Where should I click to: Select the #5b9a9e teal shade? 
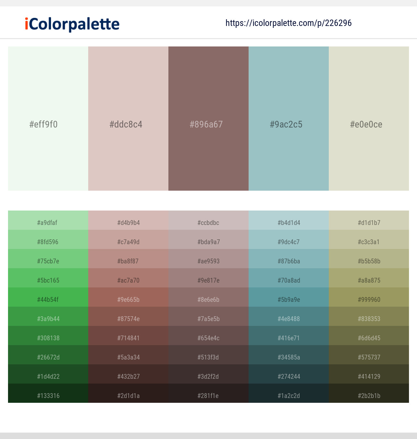288,299
